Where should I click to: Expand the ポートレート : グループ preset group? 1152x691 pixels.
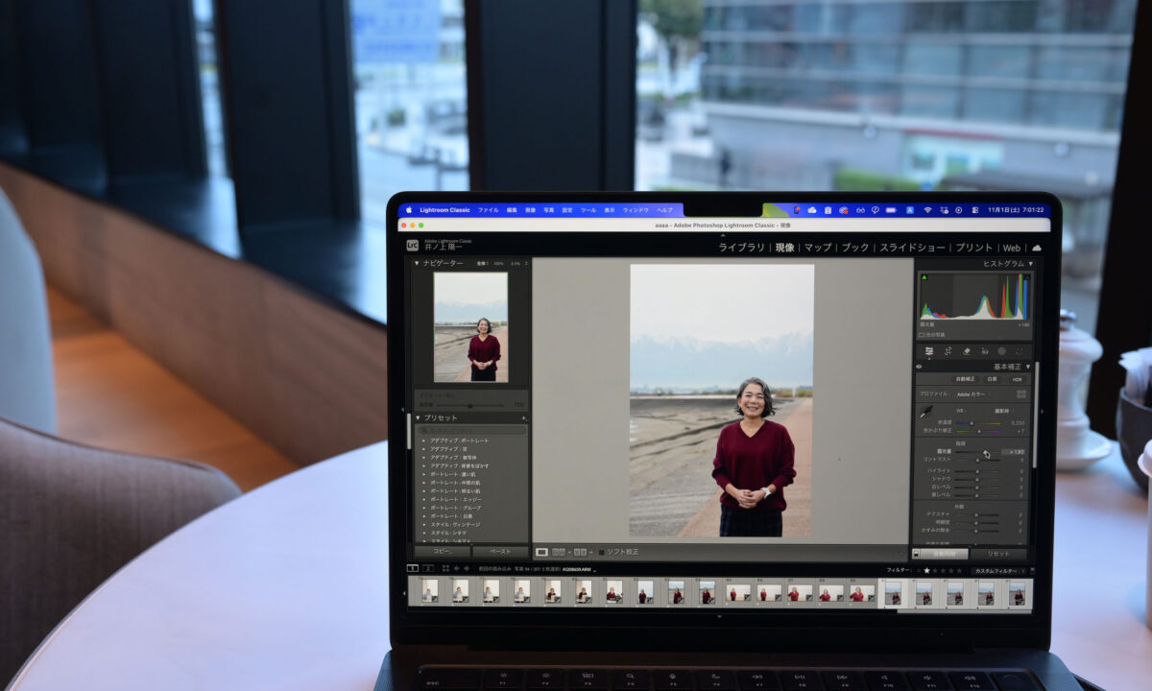coord(424,508)
